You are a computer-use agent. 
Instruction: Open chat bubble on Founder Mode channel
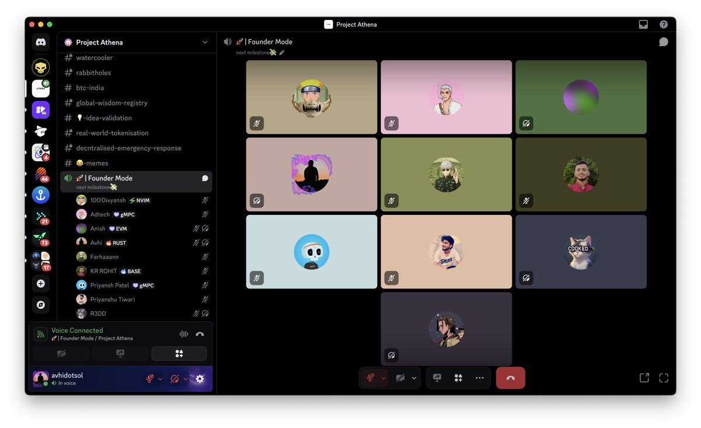tap(205, 178)
